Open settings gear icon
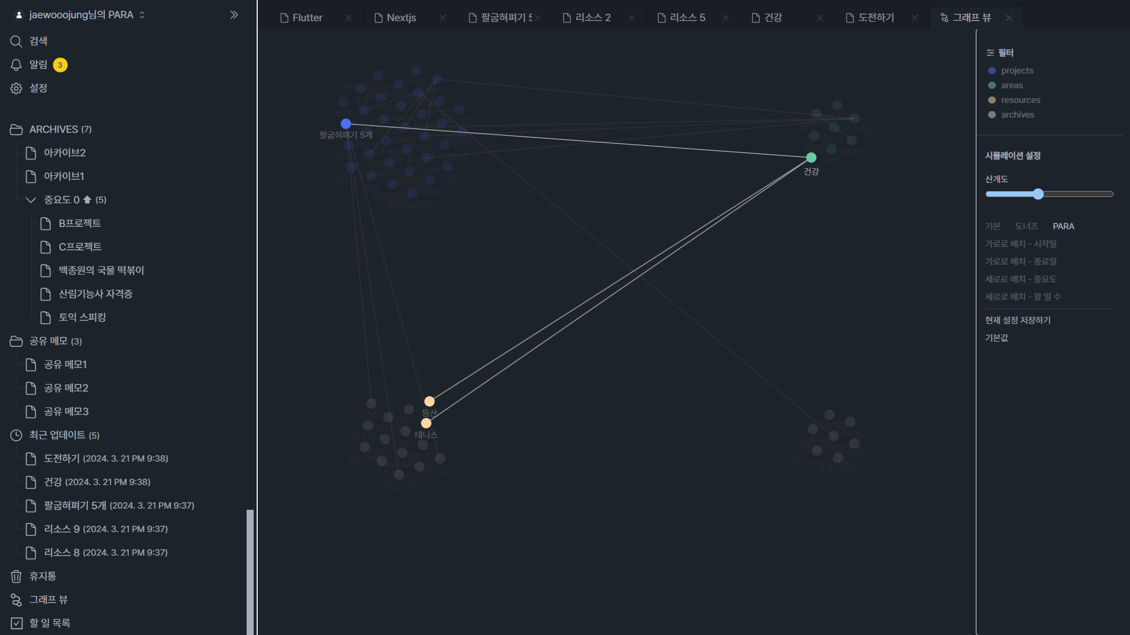The width and height of the screenshot is (1130, 635). tap(16, 88)
